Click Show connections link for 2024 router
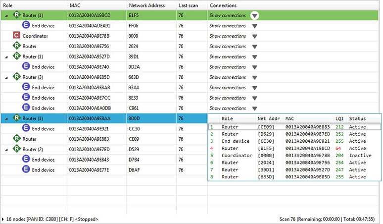This screenshot has height=224, width=383. [228, 46]
